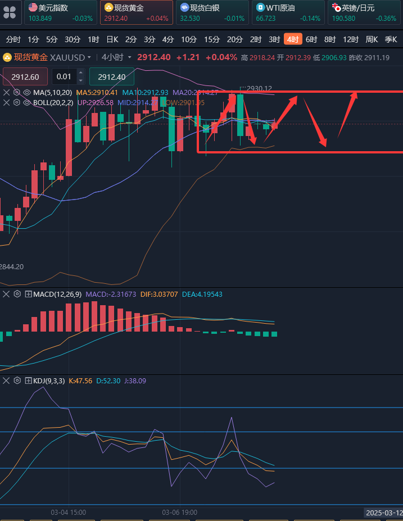Toggle visibility of the MA indicator
Viewport: 403px width, 521px height.
[x=27, y=92]
